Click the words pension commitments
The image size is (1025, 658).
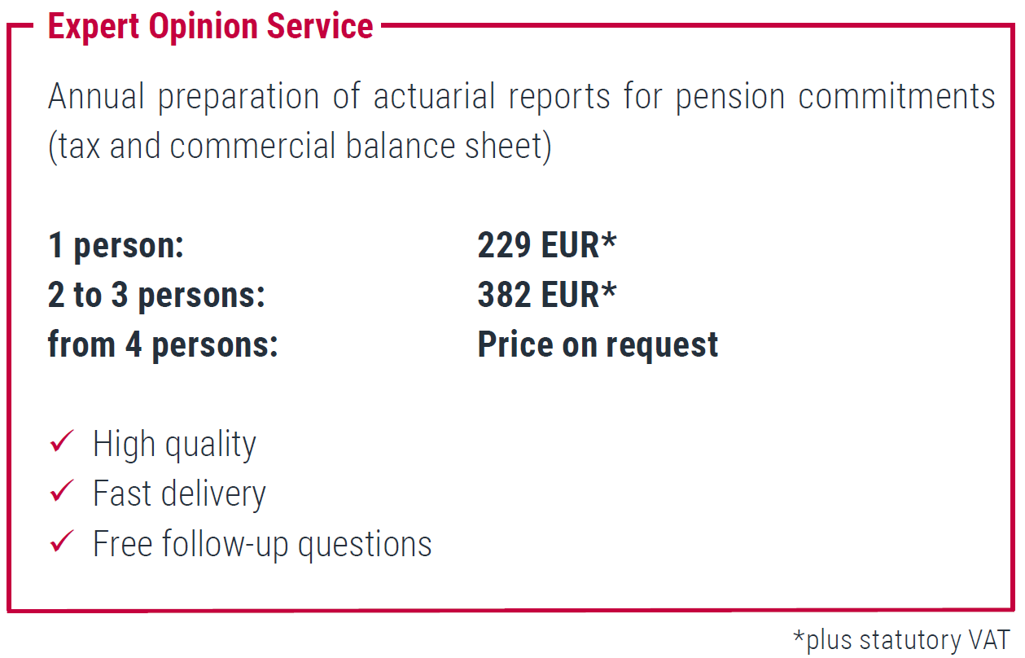835,97
